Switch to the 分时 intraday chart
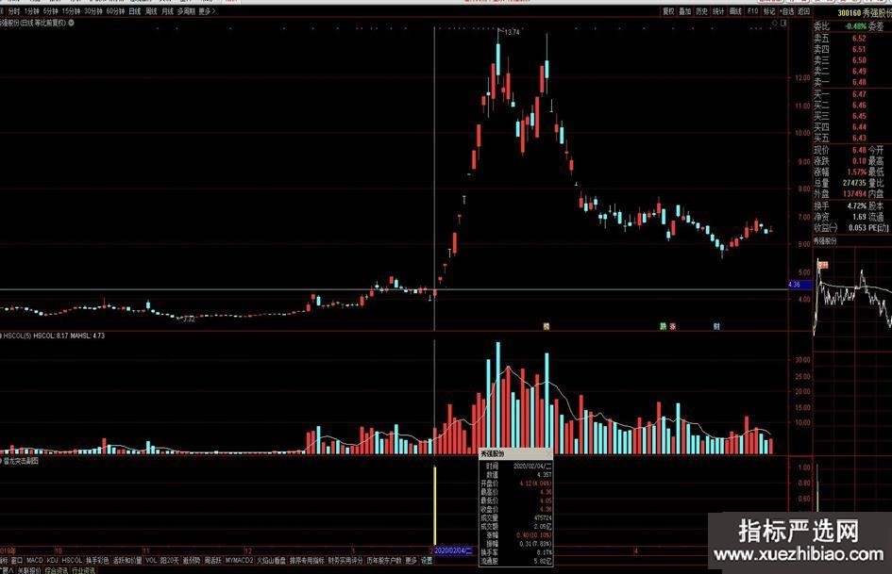892x574 pixels. [x=13, y=10]
